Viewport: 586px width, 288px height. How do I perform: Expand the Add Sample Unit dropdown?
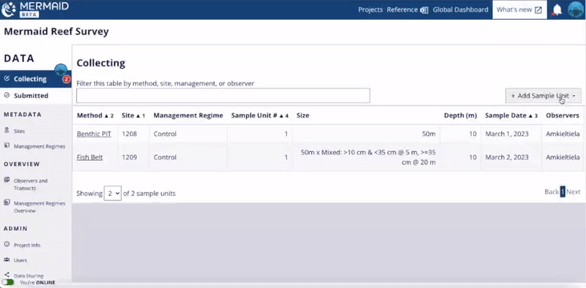click(544, 96)
